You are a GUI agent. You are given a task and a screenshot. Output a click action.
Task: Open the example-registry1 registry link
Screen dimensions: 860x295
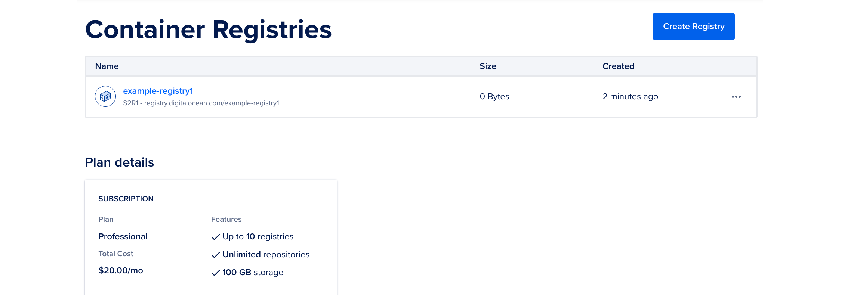[159, 90]
